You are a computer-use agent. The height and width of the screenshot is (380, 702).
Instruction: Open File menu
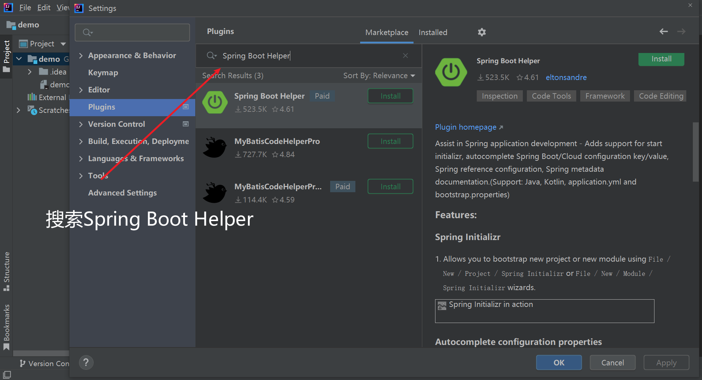coord(25,8)
